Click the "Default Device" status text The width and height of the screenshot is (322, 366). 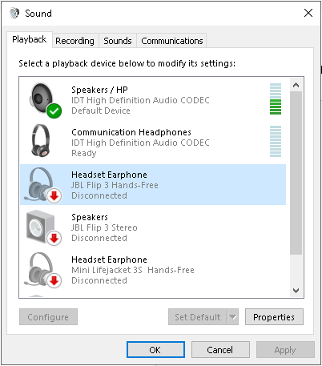coord(101,111)
